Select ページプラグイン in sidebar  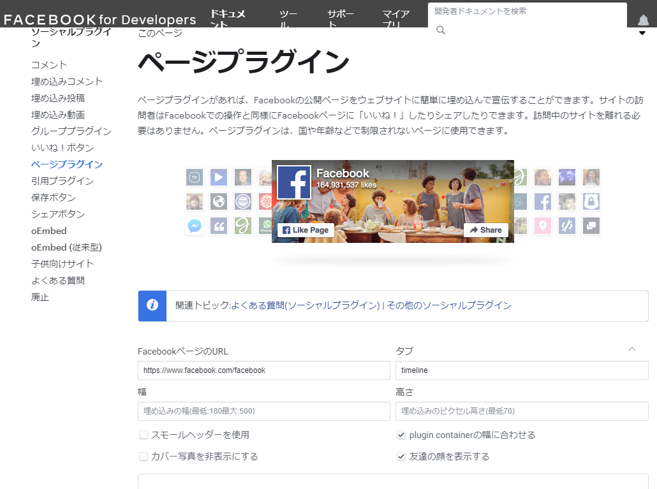coord(66,164)
